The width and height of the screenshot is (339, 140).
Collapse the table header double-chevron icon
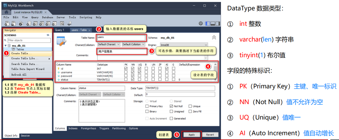pyautogui.click(x=214, y=37)
